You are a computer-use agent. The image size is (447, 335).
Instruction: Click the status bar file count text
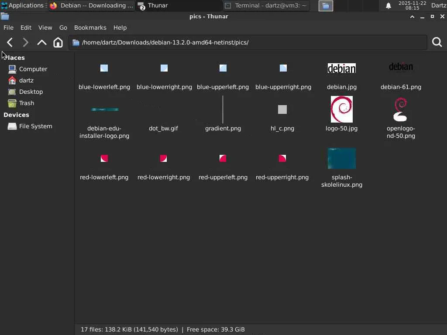[x=129, y=330]
